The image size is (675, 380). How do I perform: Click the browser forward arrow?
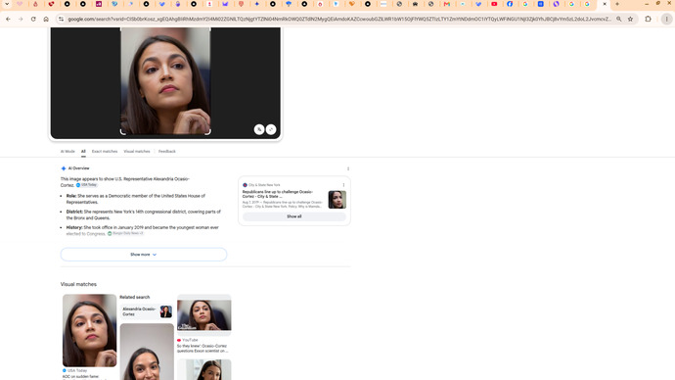point(21,19)
